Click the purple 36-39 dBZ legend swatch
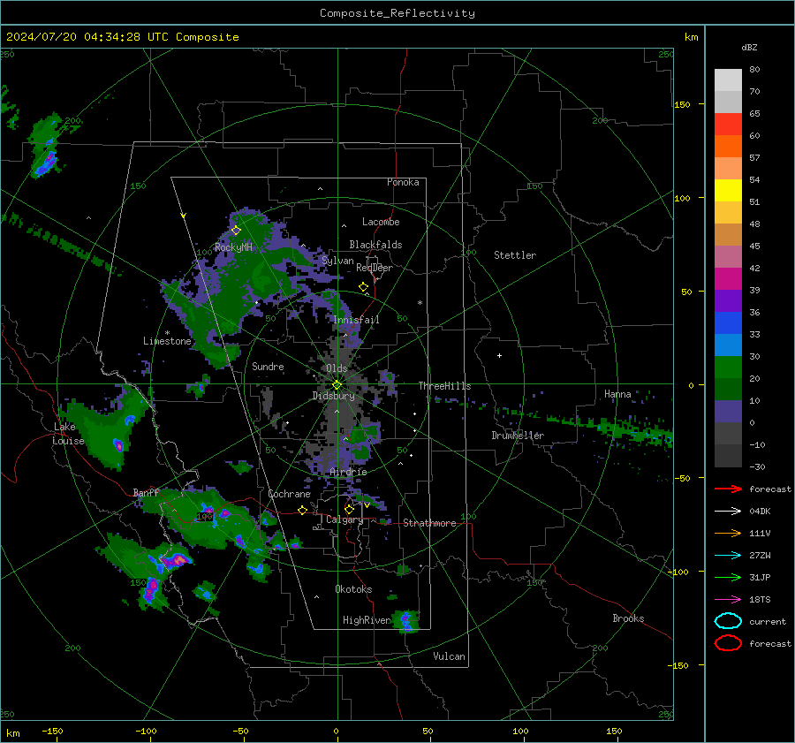 click(x=728, y=301)
